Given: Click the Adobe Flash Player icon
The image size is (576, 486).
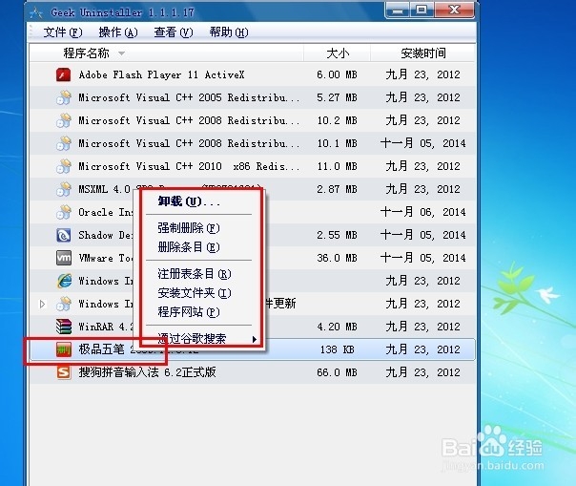Looking at the screenshot, I should click(x=64, y=74).
